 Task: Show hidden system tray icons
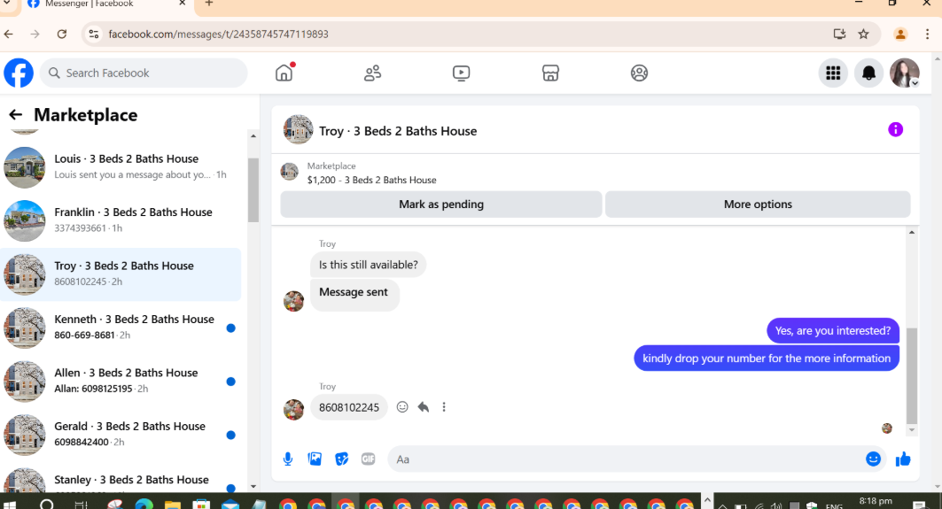click(707, 500)
